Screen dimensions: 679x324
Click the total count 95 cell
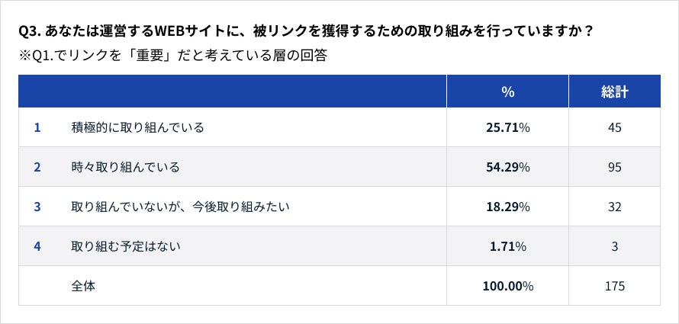coord(614,167)
